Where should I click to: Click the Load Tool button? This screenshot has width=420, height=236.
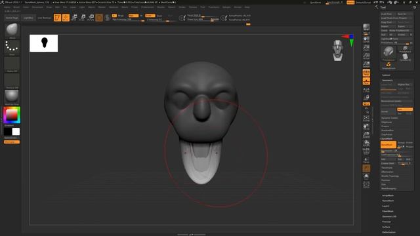[x=388, y=14]
